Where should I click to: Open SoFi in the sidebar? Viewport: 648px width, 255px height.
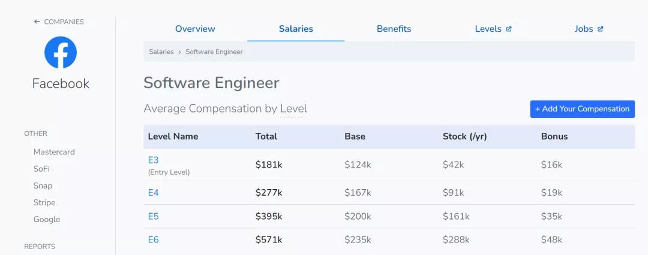pyautogui.click(x=41, y=169)
